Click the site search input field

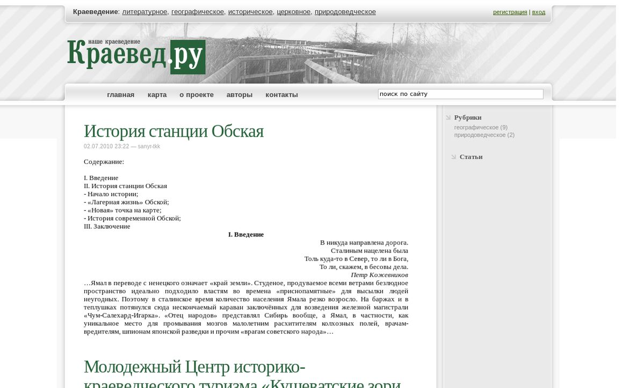[x=460, y=94]
